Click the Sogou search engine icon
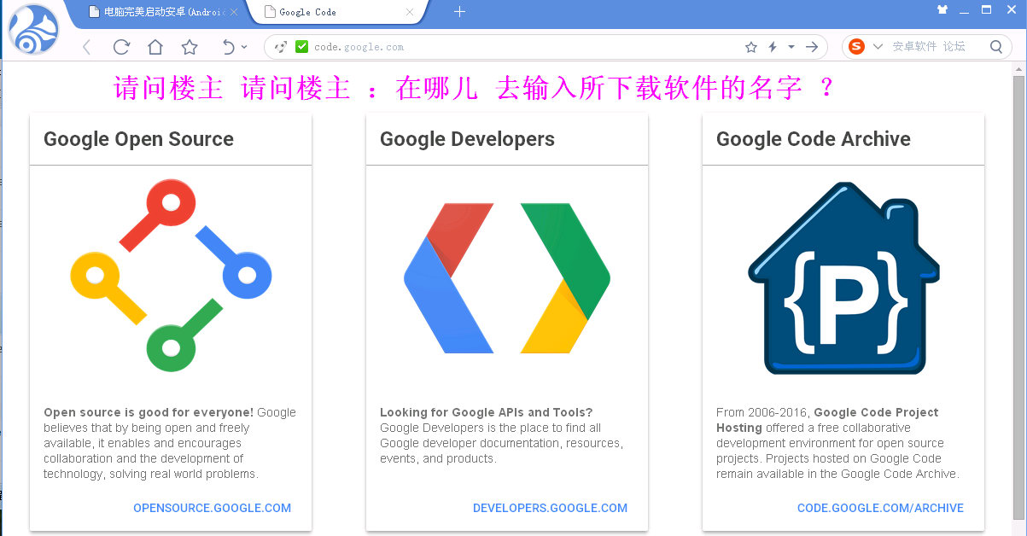The height and width of the screenshot is (536, 1027). pos(856,47)
